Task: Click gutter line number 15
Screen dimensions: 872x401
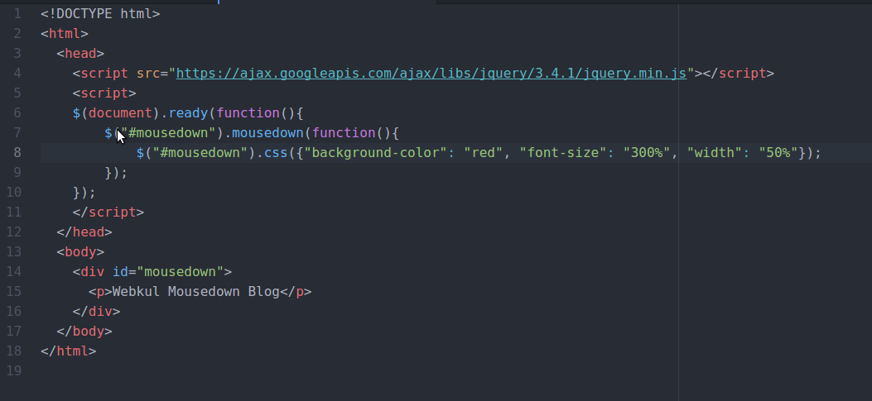Action: tap(14, 292)
